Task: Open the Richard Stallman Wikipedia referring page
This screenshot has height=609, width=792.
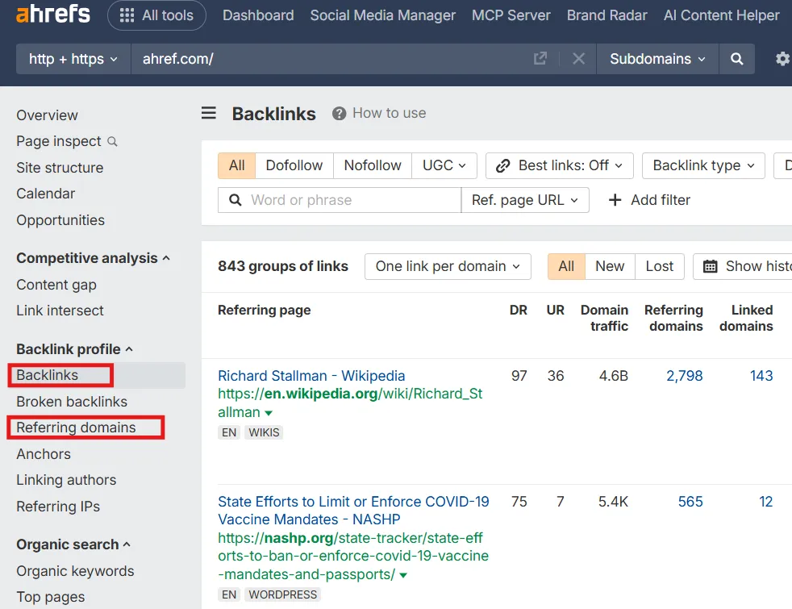Action: point(311,375)
